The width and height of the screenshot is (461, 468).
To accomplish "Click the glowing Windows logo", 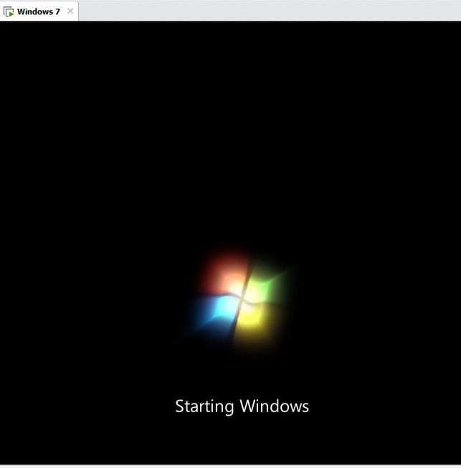I will (241, 299).
